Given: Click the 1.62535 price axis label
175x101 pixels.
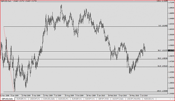Looking at the screenshot, I should pos(171,24).
